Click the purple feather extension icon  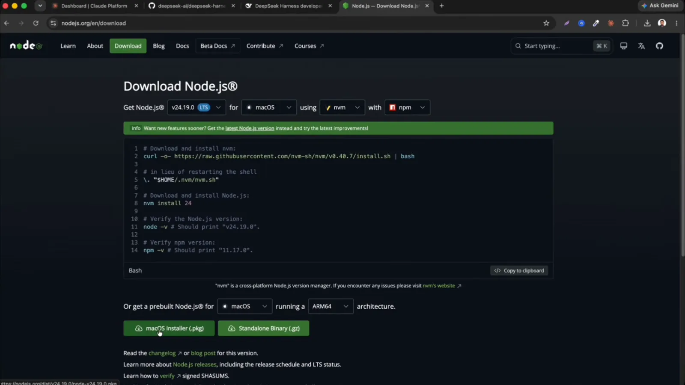click(566, 23)
